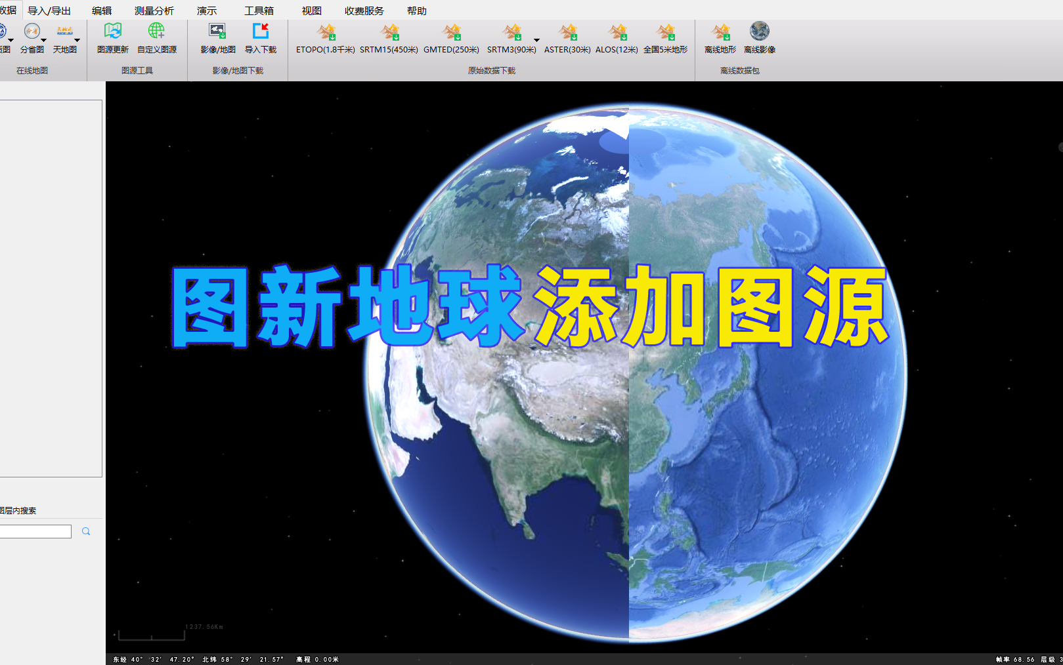Click the empty layer tree panel
The height and width of the screenshot is (665, 1063).
tap(51, 289)
